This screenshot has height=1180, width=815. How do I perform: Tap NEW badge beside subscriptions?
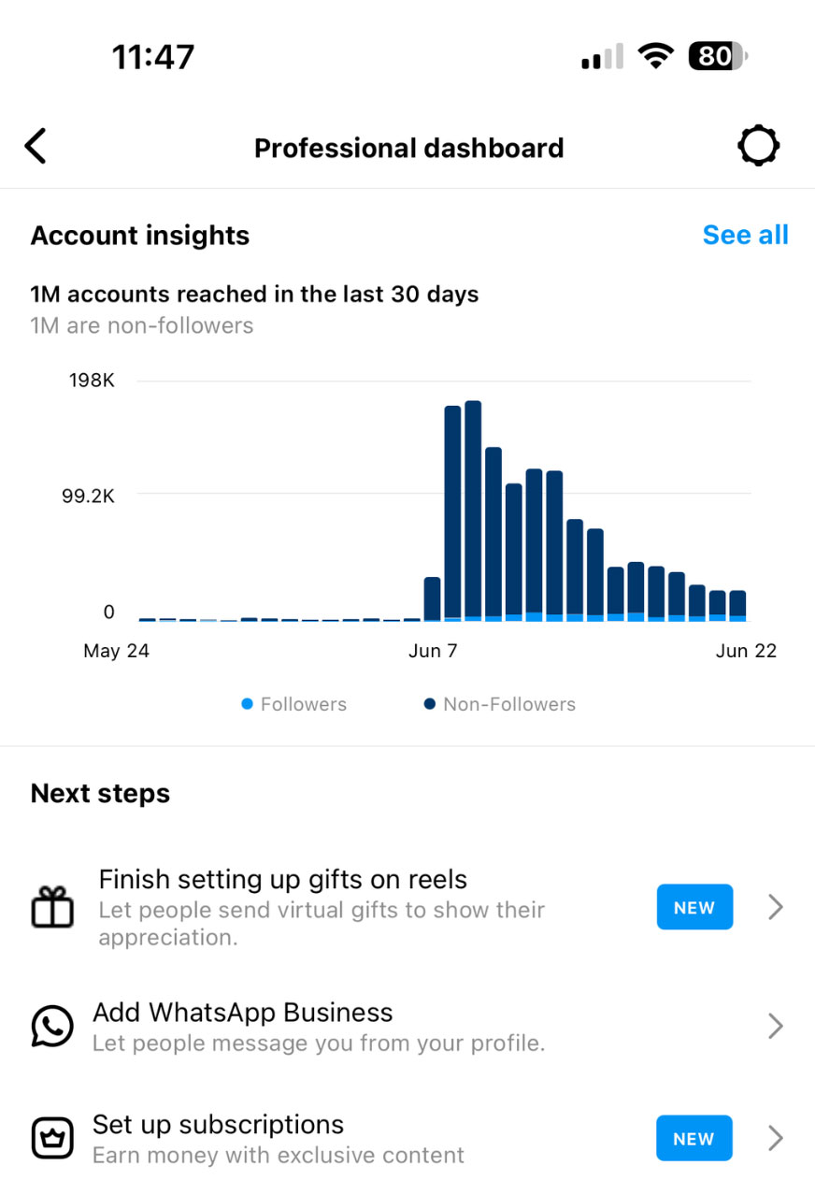click(693, 1138)
